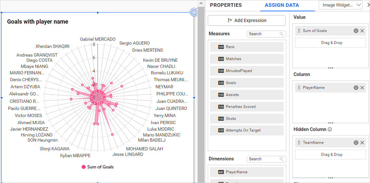
Task: Select the Assign Data tab
Action: (x=282, y=5)
